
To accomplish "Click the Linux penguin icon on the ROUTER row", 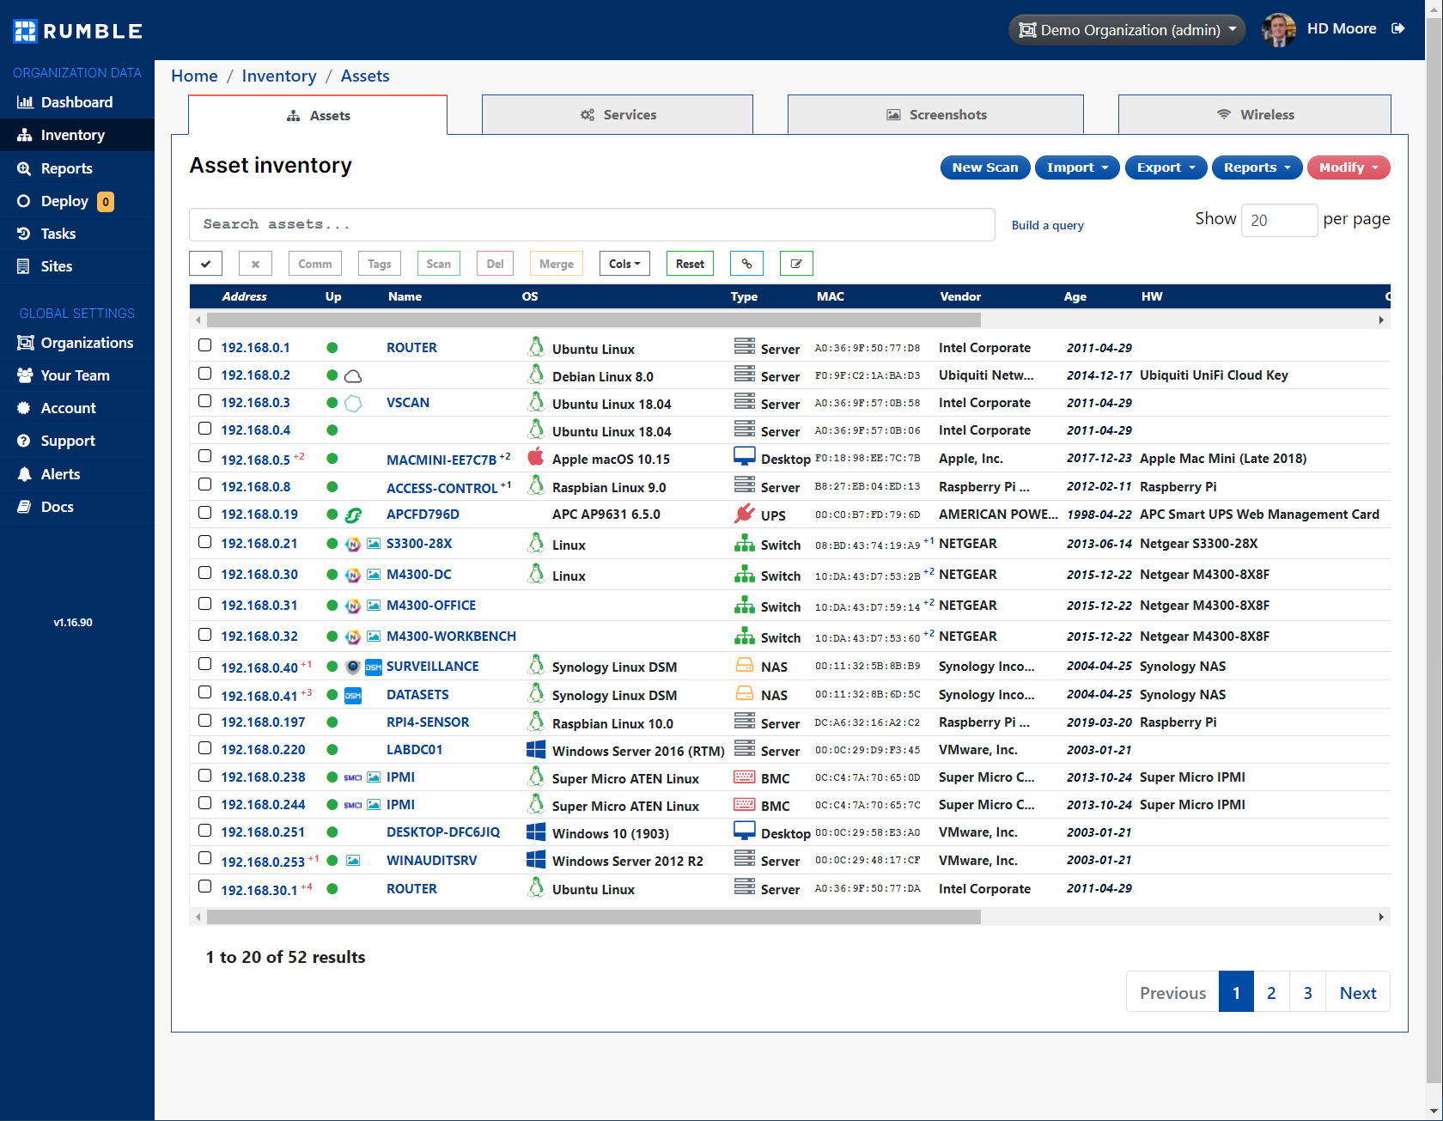I will pyautogui.click(x=536, y=347).
